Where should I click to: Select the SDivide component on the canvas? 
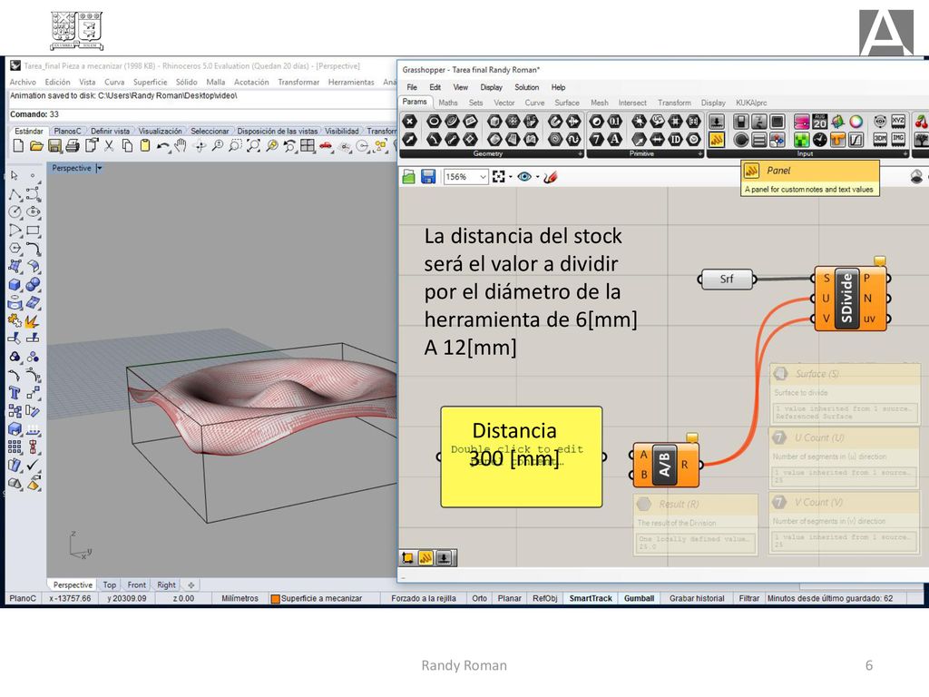(851, 298)
